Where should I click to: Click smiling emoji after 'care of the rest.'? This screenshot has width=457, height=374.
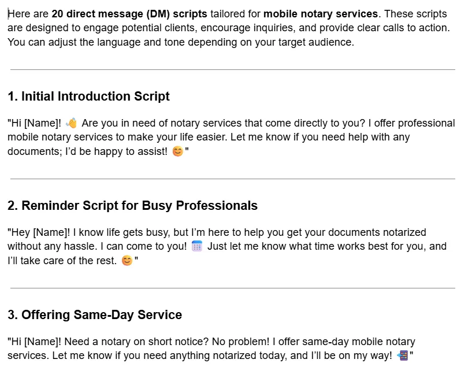(x=127, y=260)
